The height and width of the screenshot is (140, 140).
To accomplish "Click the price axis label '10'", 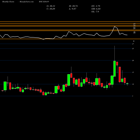I will 133,84.
